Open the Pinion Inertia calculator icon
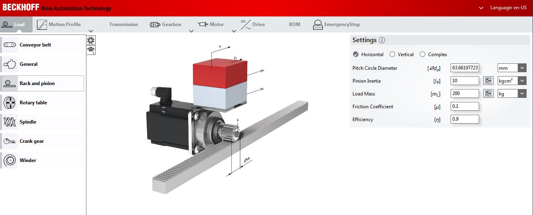Viewport: 533px width, 215px height. point(488,81)
